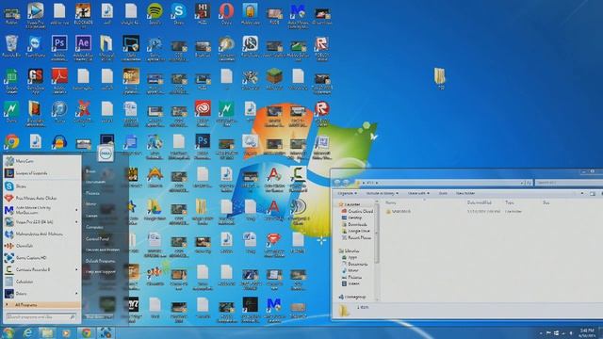Expand All Programs in the Start menu

(41, 305)
